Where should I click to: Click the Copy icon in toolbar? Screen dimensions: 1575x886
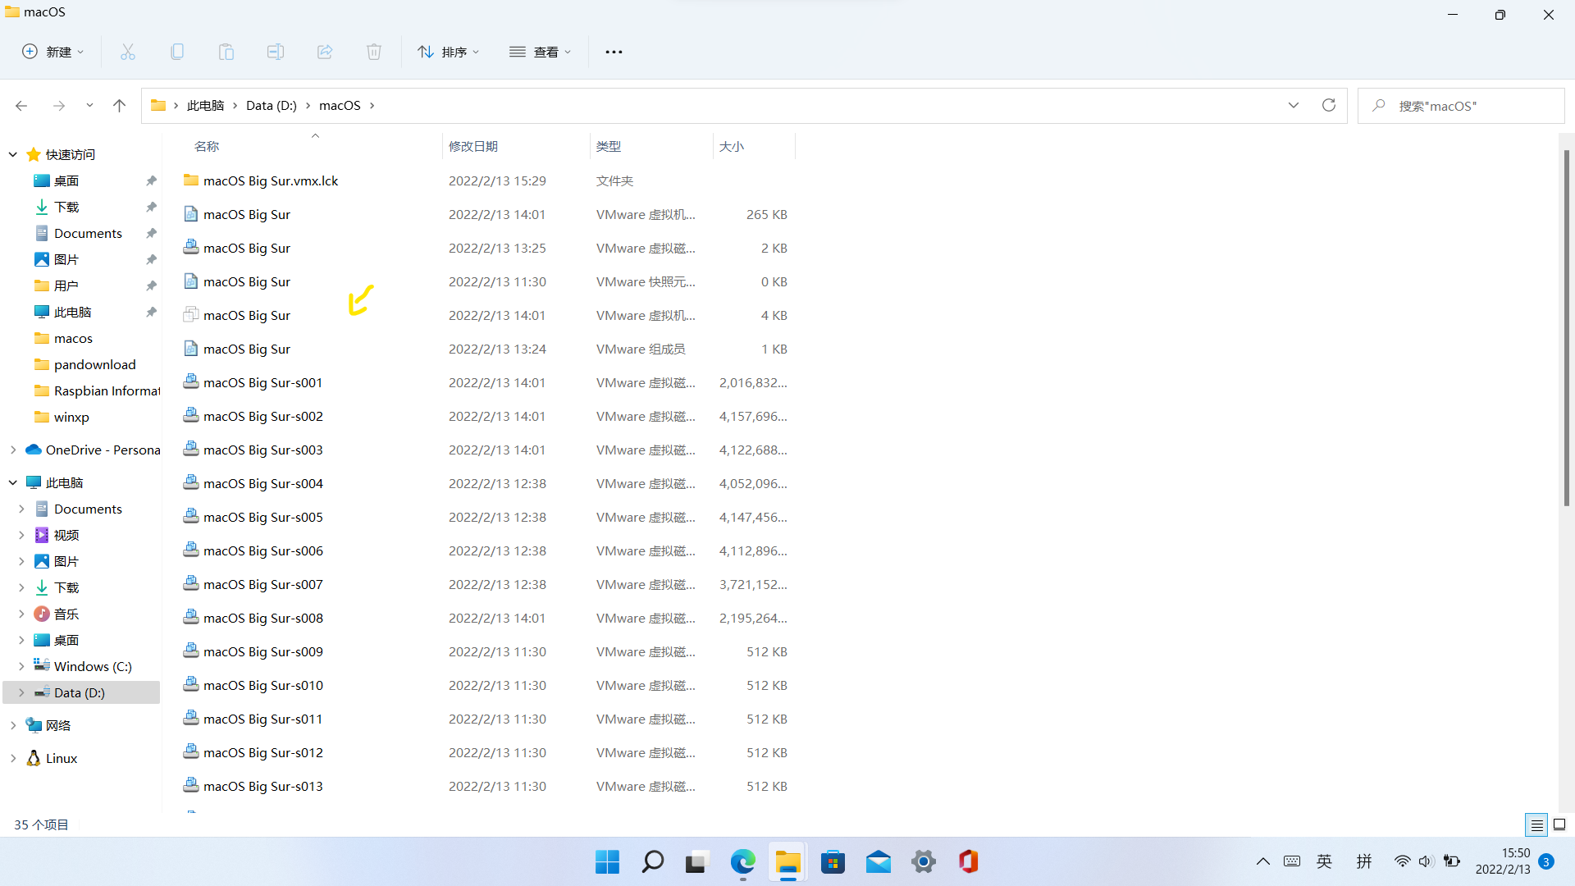click(177, 52)
